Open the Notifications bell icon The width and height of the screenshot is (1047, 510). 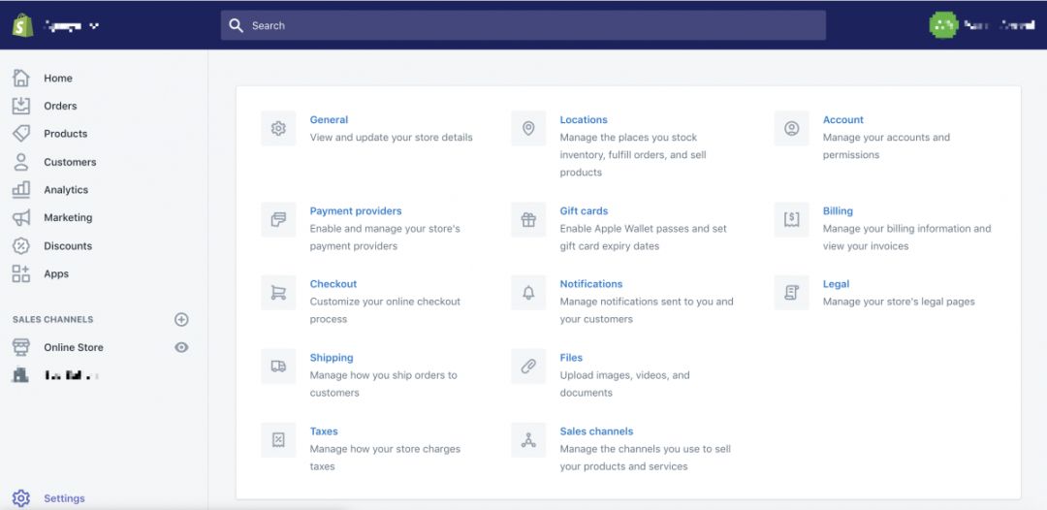coord(528,293)
